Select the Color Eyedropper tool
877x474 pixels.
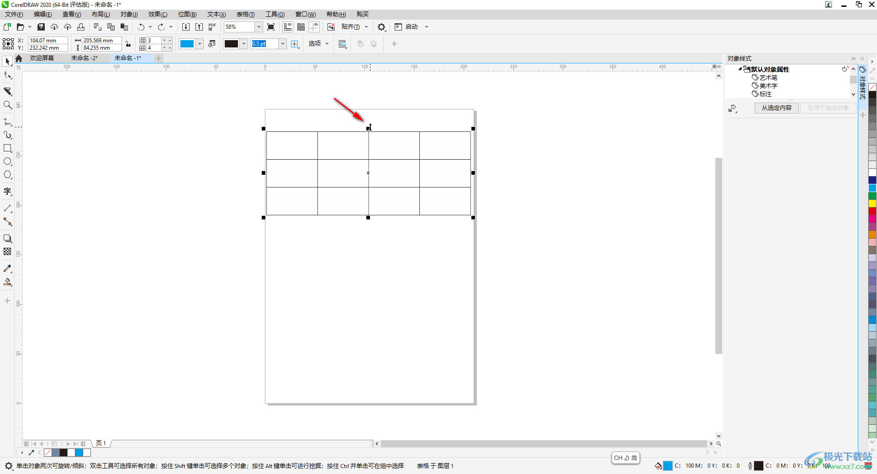pyautogui.click(x=7, y=269)
